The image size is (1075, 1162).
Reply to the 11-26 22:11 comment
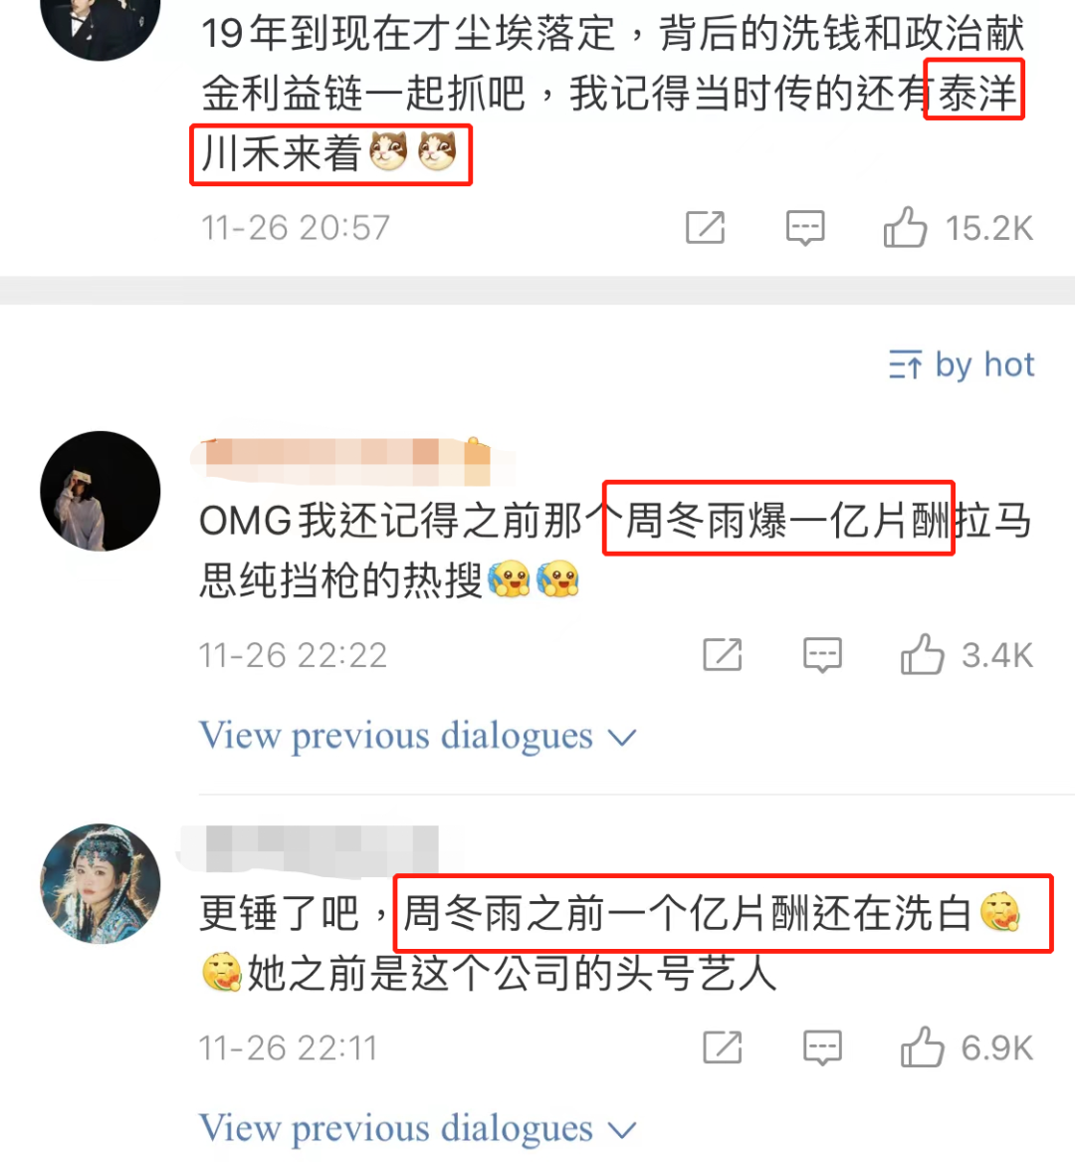coord(821,1047)
